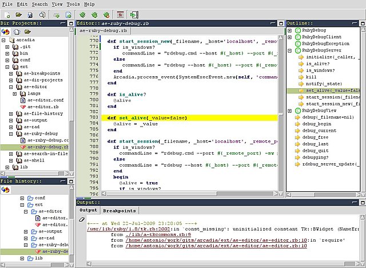366x268 pixels.
Task: Open the Tools menu
Action: (73, 3)
